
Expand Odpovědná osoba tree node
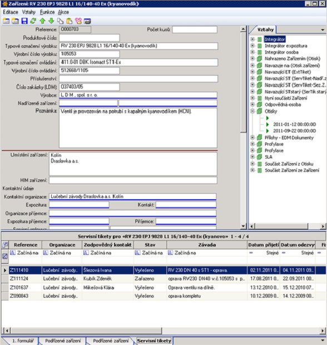tap(252, 105)
